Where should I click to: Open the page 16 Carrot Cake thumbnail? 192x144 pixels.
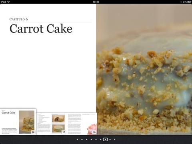point(18,122)
